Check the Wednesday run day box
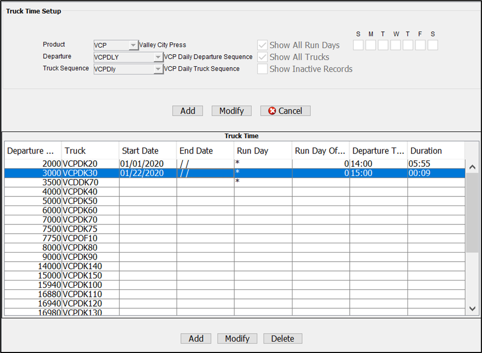 (396, 45)
